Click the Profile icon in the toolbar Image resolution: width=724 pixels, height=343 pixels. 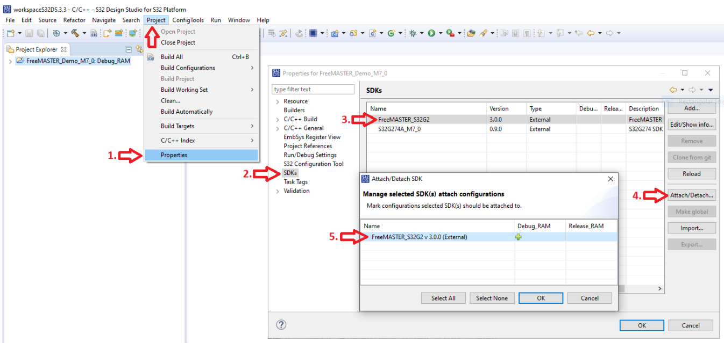[449, 32]
